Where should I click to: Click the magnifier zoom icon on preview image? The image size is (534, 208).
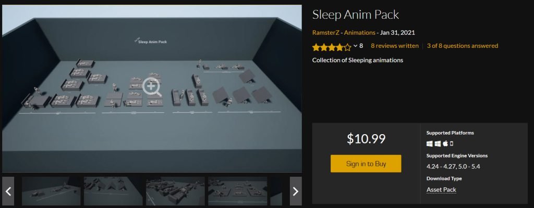[152, 87]
